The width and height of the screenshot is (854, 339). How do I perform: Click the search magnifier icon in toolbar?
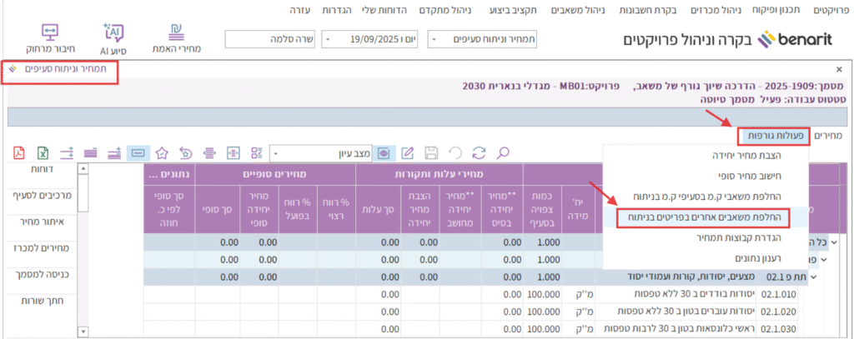503,153
